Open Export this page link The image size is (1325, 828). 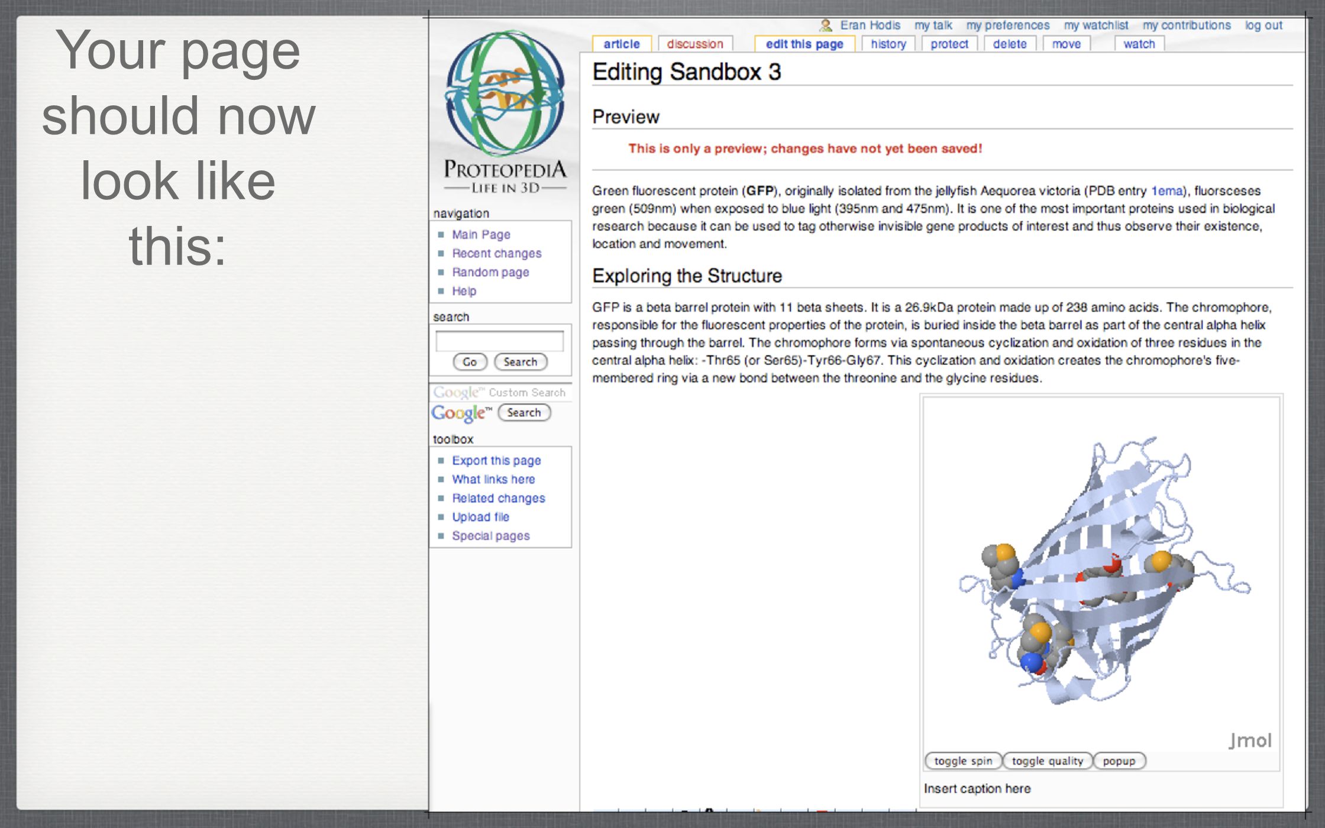[496, 460]
